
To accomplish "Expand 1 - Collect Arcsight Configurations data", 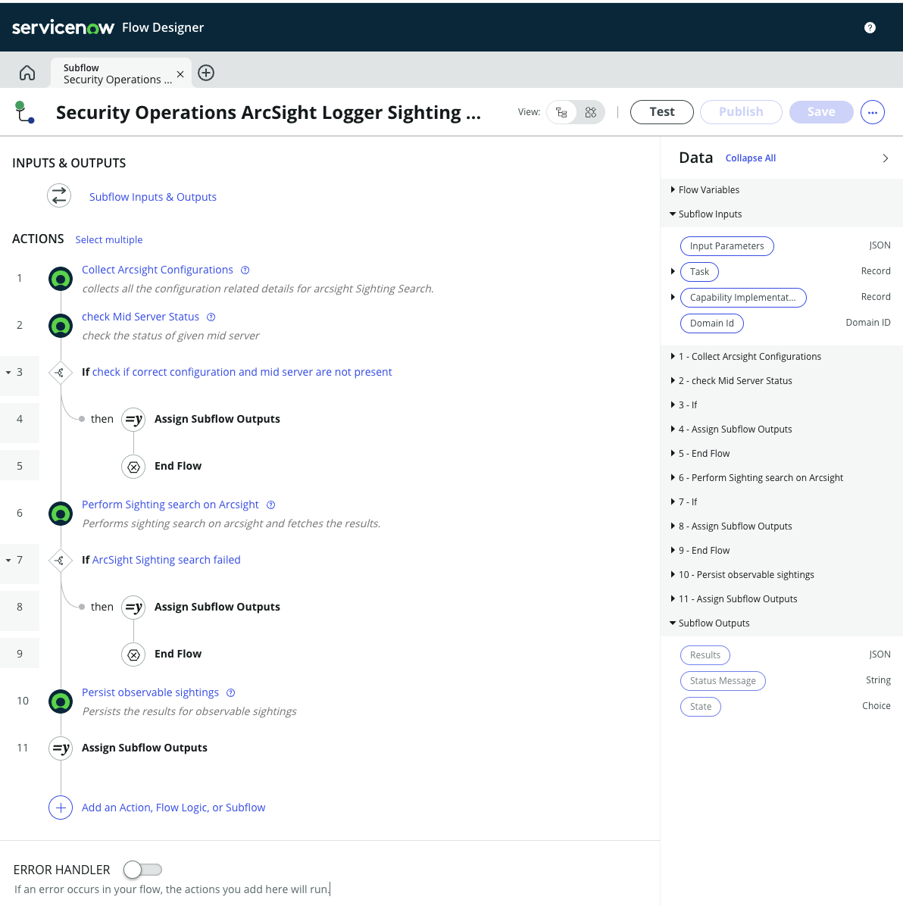I will click(673, 357).
